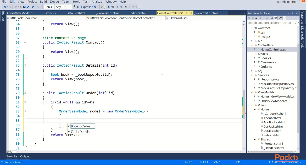Image resolution: width=306 pixels, height=165 pixels.
Task: Click the split editor icon above scrollbar
Action: (x=244, y=22)
